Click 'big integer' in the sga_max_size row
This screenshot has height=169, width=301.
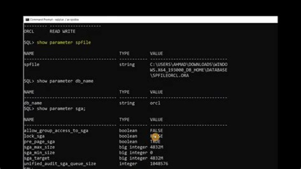click(133, 147)
